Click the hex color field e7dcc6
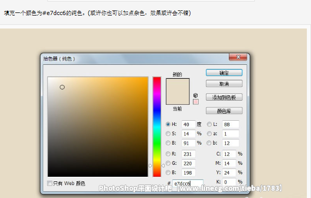The height and width of the screenshot is (198, 311). click(x=188, y=183)
